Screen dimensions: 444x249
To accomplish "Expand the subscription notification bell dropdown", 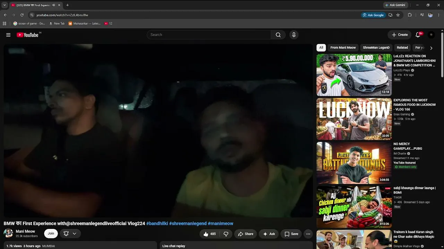I will [70, 233].
